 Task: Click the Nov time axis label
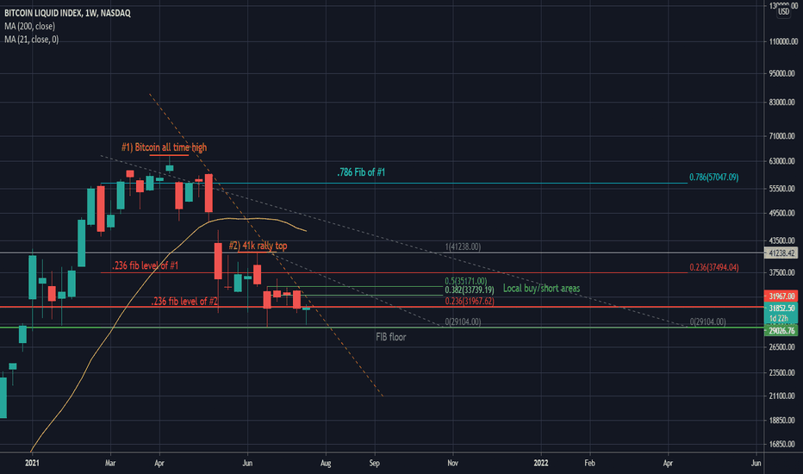tap(452, 463)
